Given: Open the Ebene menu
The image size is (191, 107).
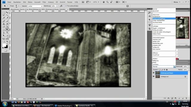Looking at the screenshot, I should pos(30,2).
